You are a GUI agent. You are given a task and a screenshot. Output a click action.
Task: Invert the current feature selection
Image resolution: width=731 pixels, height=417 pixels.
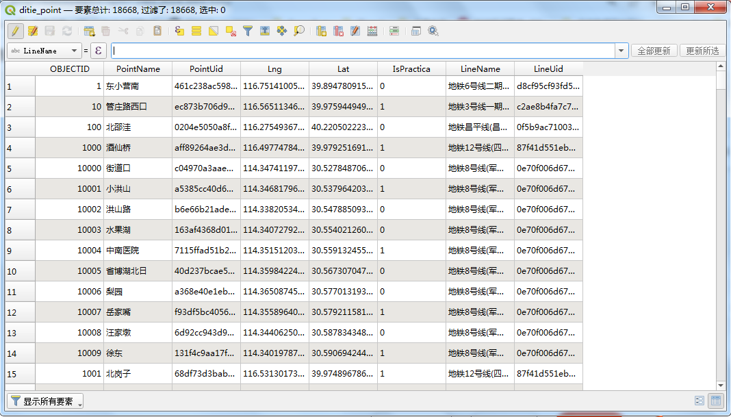(x=211, y=31)
